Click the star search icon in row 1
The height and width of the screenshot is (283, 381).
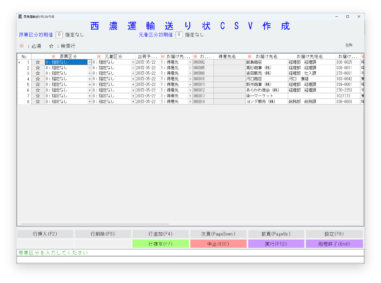[x=38, y=62]
